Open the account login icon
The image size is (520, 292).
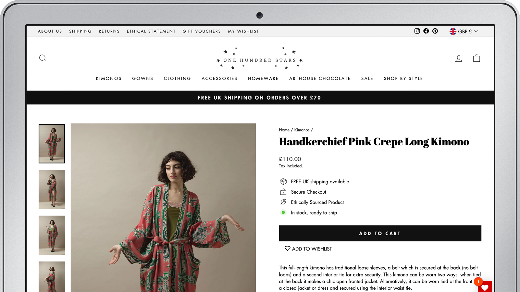(459, 58)
